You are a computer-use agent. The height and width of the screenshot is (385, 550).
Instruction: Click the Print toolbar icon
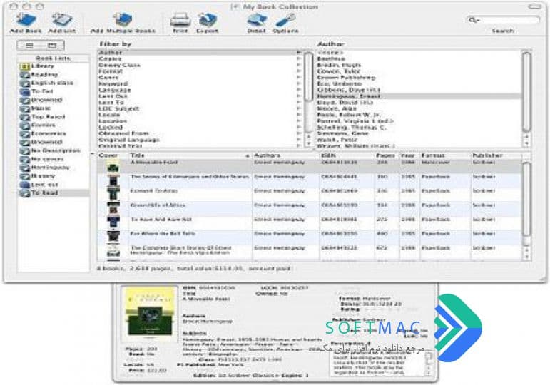pos(180,20)
